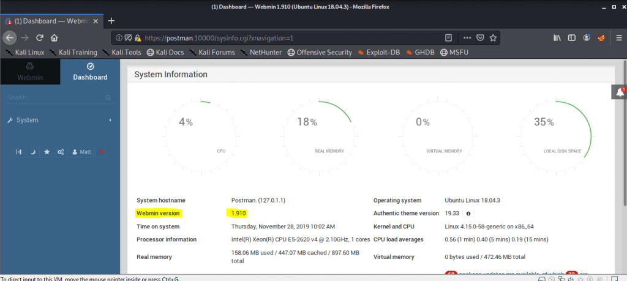Toggle reader view icon
This screenshot has height=281, width=627.
click(x=449, y=38)
